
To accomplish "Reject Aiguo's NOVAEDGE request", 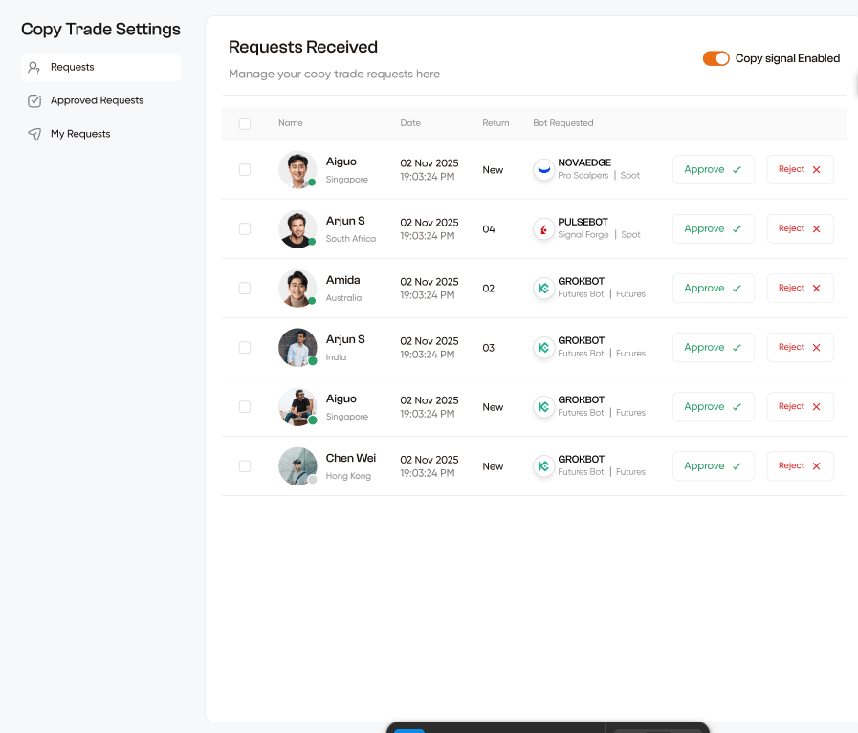I will coord(800,169).
